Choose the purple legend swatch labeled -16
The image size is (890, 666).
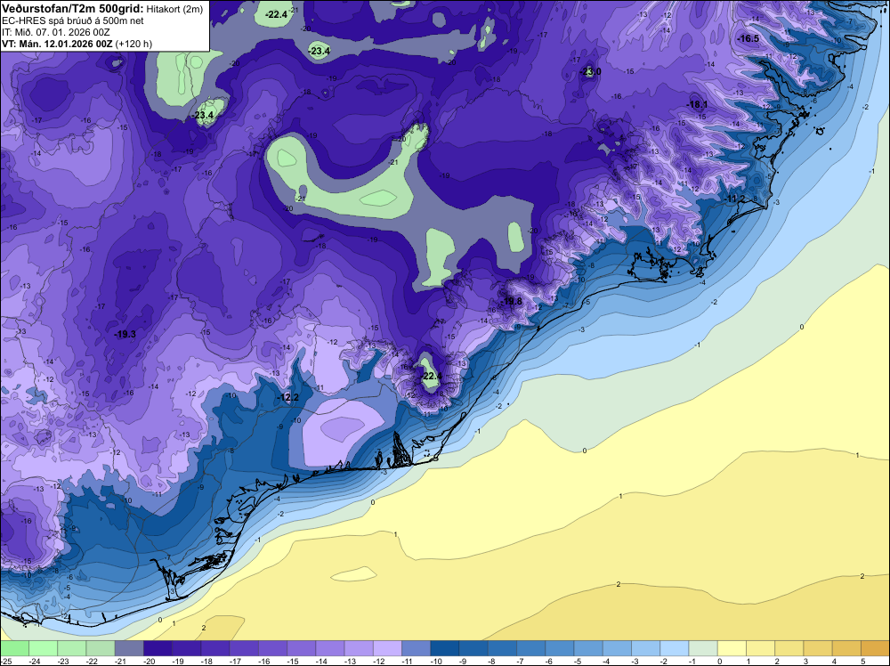(272, 648)
